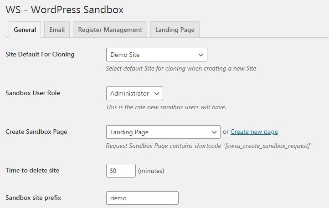Click the Sandbox site prefix label

pyautogui.click(x=33, y=198)
